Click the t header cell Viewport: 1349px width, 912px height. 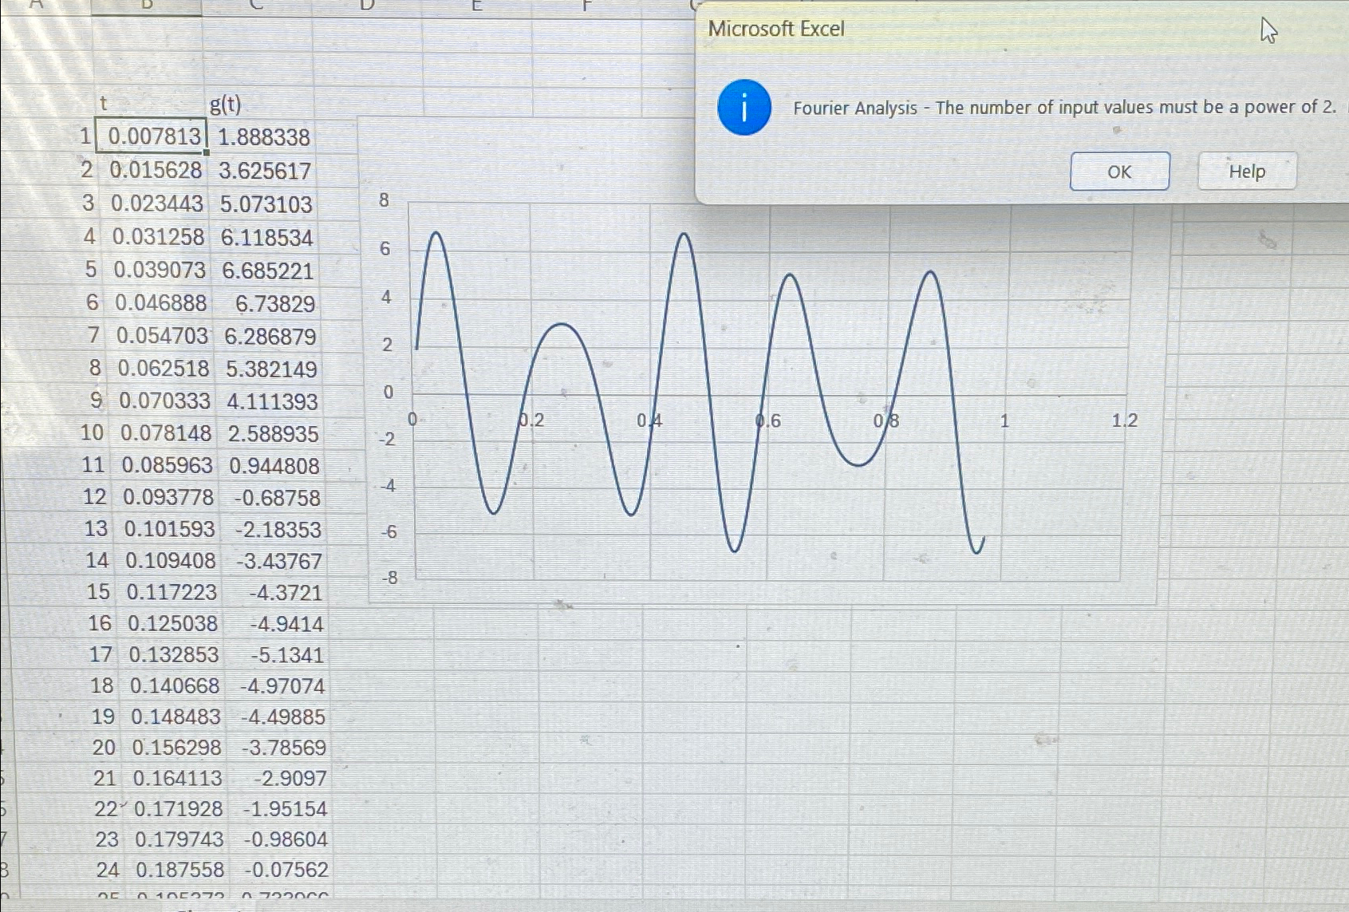[104, 104]
